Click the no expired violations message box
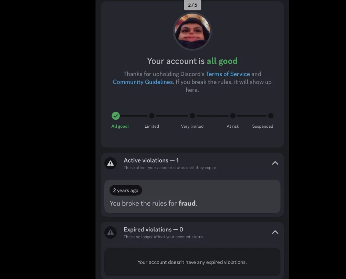 [192, 262]
